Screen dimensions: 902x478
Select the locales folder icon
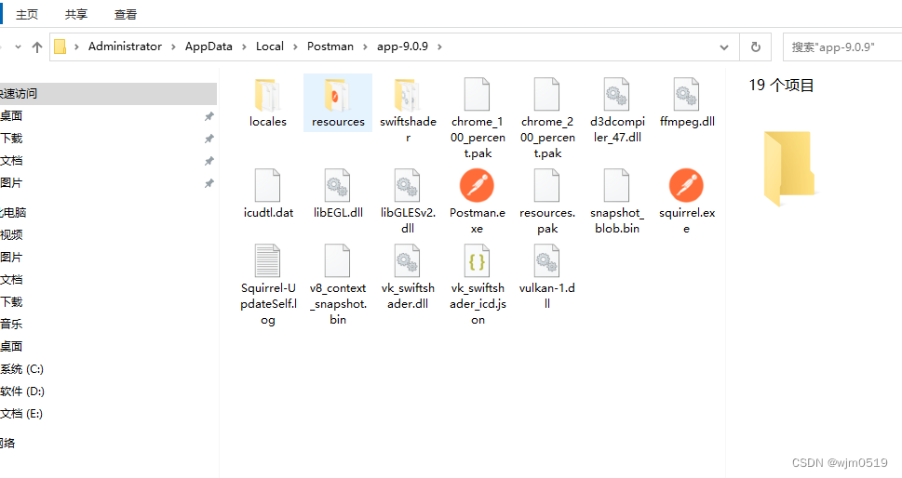tap(267, 95)
